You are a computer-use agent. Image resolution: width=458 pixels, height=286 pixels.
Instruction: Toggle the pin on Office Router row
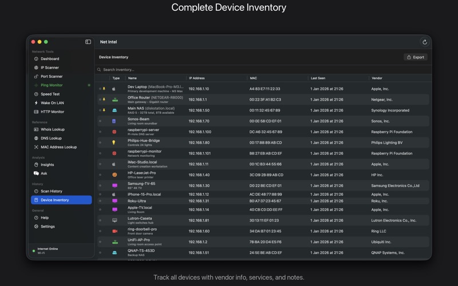pos(104,99)
